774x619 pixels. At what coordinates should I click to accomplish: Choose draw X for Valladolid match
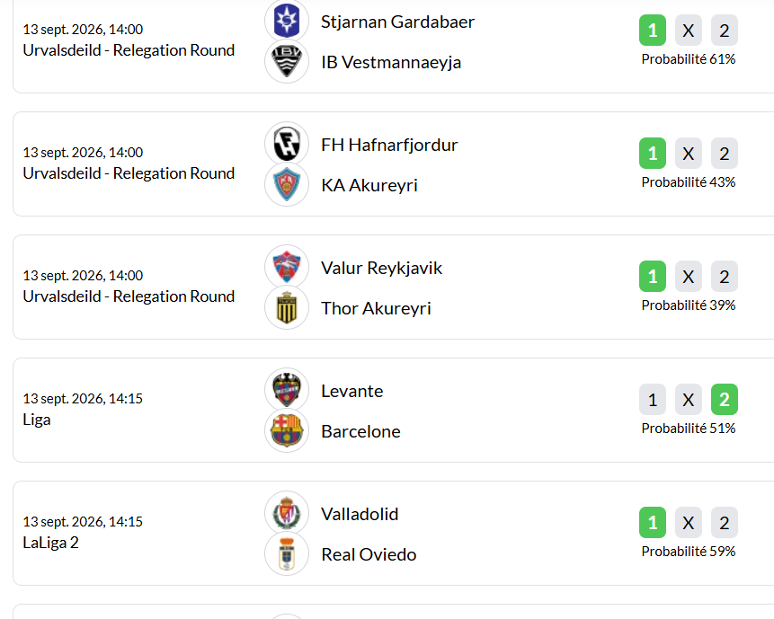[688, 522]
